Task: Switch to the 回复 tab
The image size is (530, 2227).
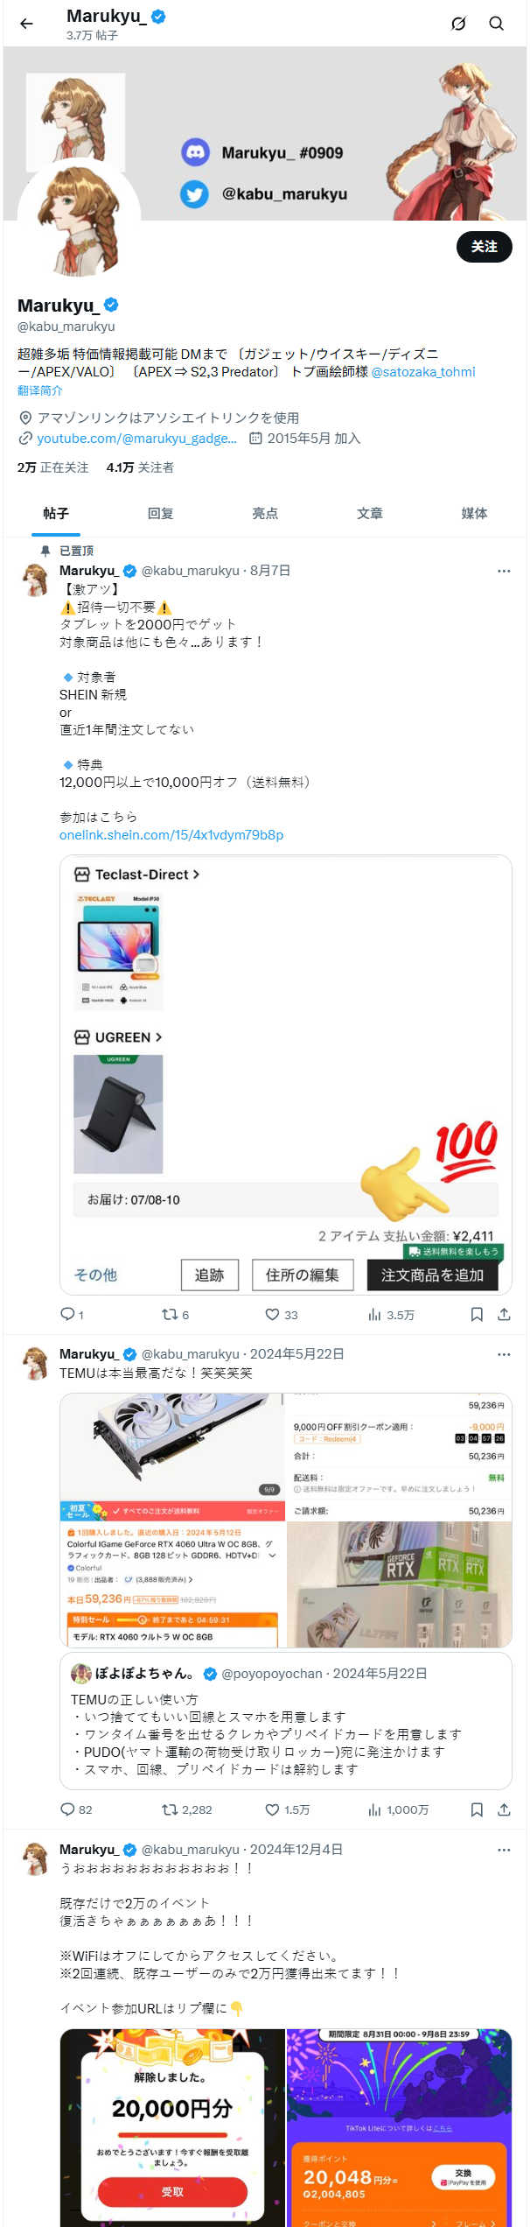Action: (x=161, y=514)
